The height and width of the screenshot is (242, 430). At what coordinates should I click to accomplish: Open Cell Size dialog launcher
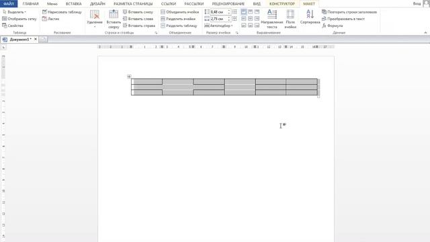[237, 33]
